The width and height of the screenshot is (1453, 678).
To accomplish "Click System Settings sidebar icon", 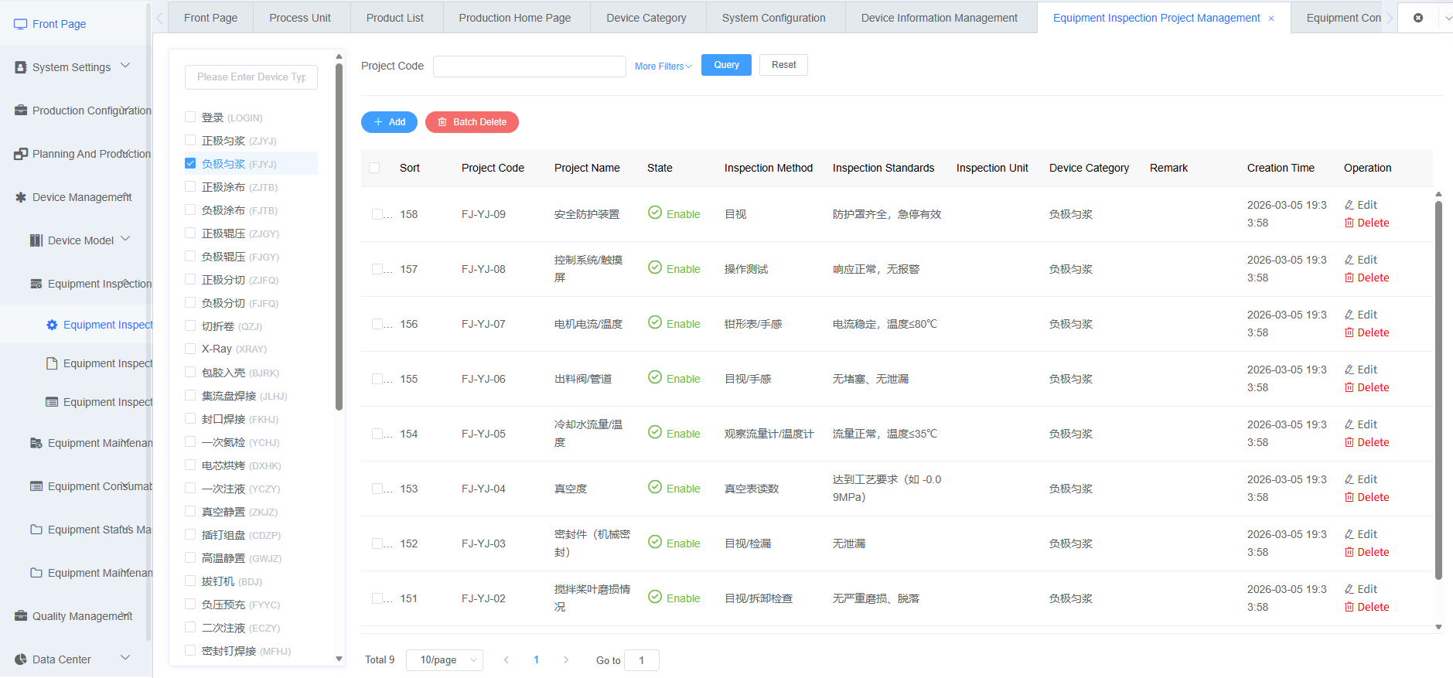I will pyautogui.click(x=21, y=67).
